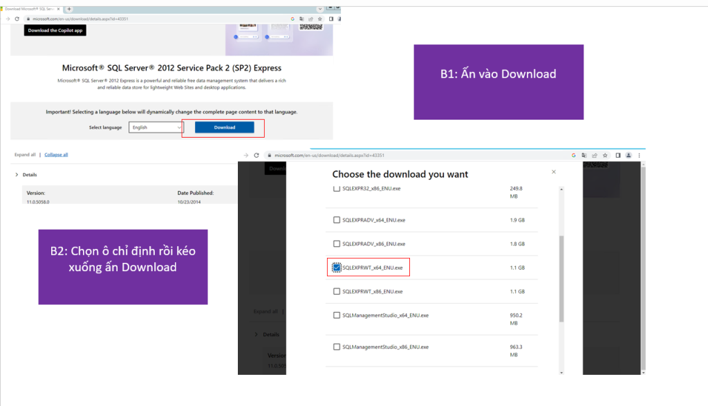This screenshot has height=406, width=708.
Task: Click the SQLManagementStudio_x64_ENU.exe file name
Action: [385, 315]
